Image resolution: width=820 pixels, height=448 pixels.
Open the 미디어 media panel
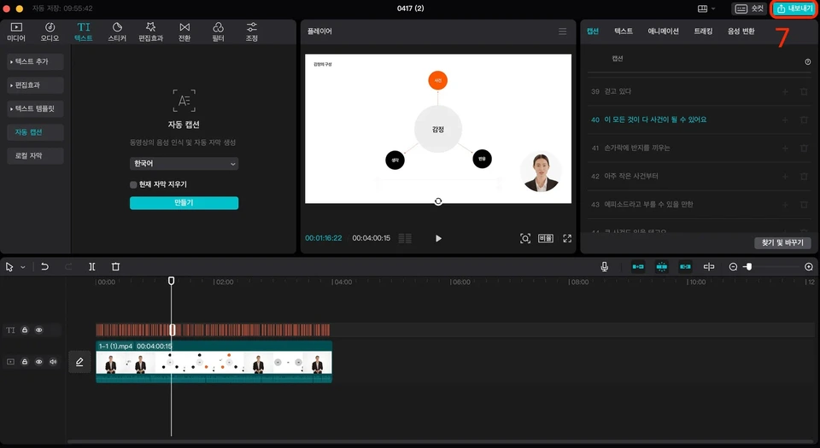coord(16,32)
